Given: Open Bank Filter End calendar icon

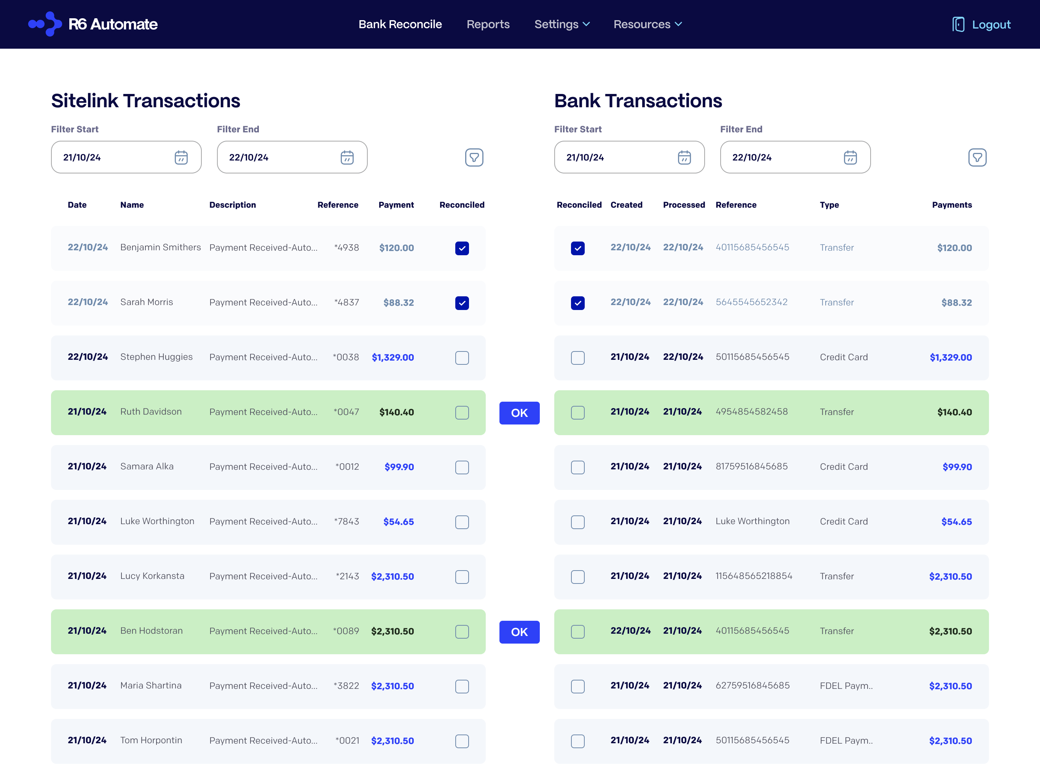Looking at the screenshot, I should [850, 157].
